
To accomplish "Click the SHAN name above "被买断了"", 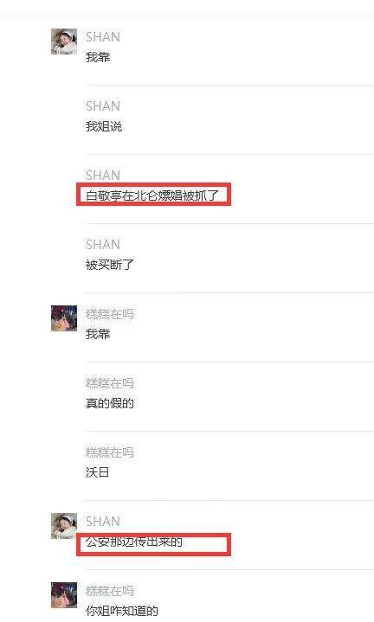I will pos(103,244).
